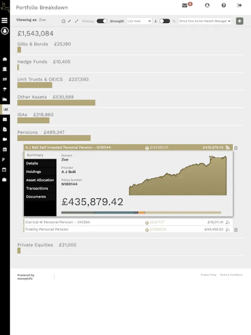Open the messages envelope with notification badge
The image size is (251, 335).
click(x=187, y=5)
